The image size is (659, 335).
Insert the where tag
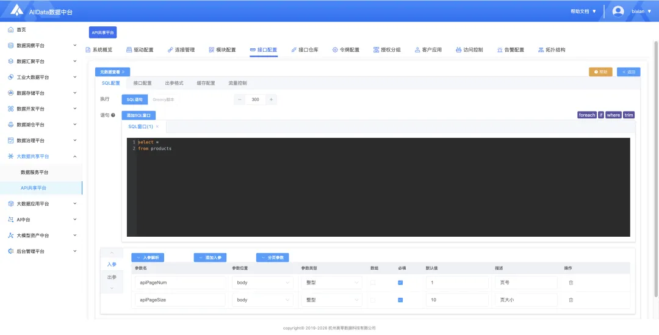[613, 115]
